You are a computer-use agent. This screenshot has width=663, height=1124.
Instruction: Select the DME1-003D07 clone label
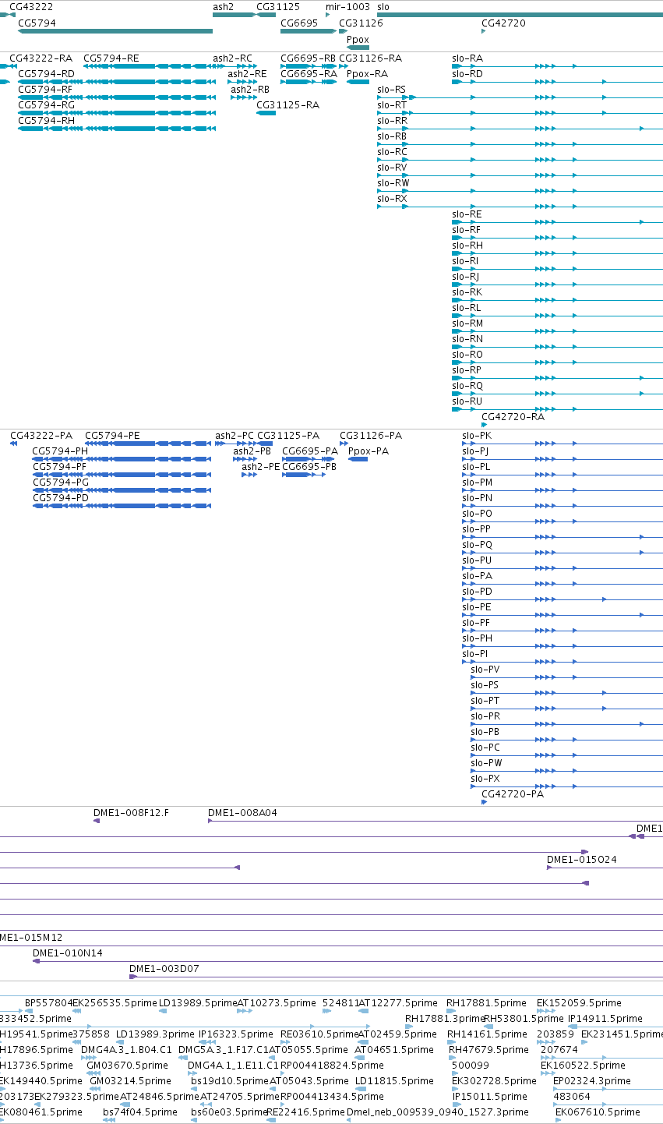[x=164, y=969]
